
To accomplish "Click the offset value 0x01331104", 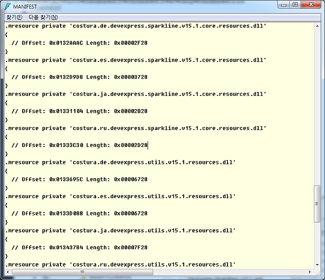I will 66,111.
